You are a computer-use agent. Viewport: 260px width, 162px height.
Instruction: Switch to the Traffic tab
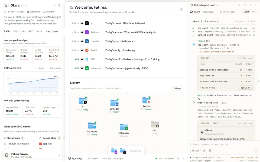[x=7, y=31]
